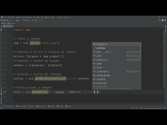
Task: Open the View menu
Action: coord(13,17)
